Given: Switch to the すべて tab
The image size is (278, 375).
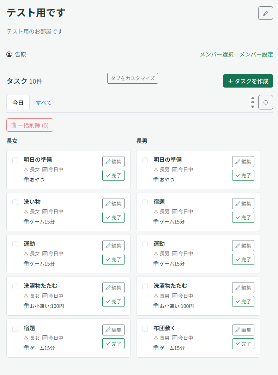Looking at the screenshot, I should point(44,103).
